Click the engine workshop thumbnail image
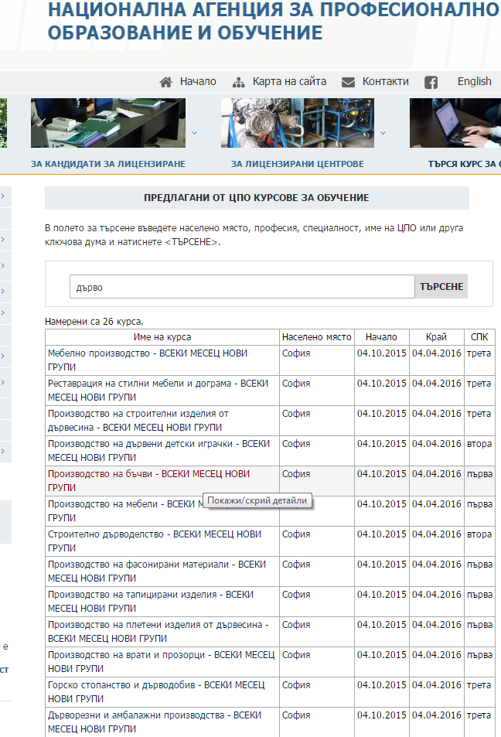 point(297,123)
